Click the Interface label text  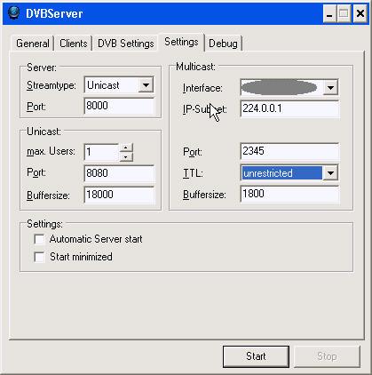tap(202, 88)
